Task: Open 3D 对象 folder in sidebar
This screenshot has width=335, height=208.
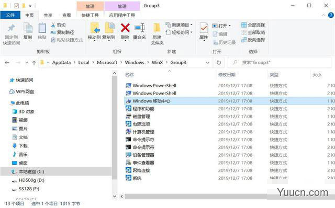Action: click(x=24, y=111)
